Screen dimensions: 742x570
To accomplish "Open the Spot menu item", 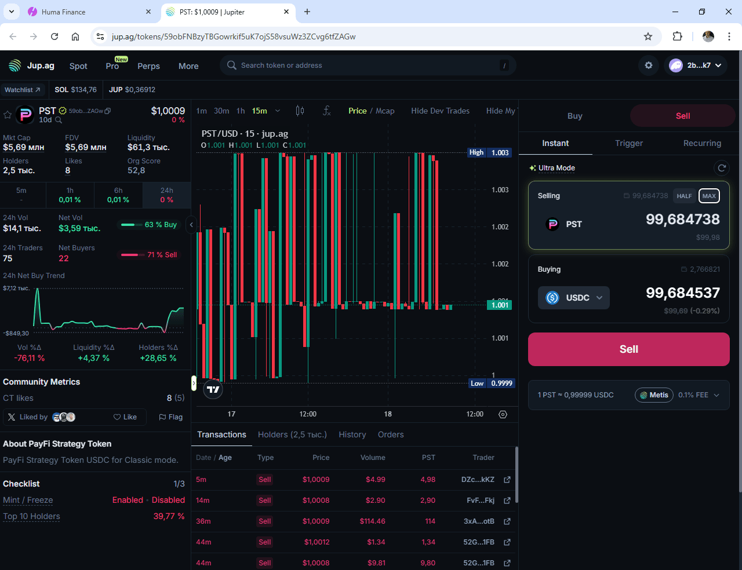I will [x=78, y=66].
